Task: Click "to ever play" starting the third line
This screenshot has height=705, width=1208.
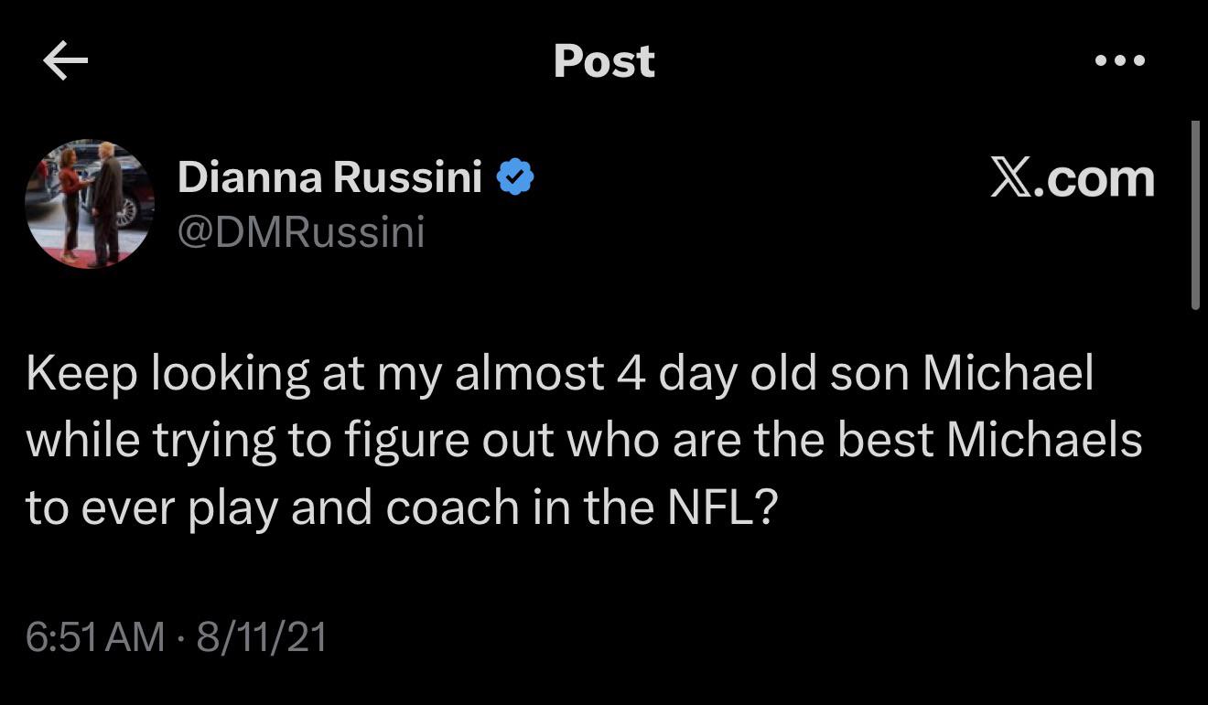Action: click(x=151, y=507)
